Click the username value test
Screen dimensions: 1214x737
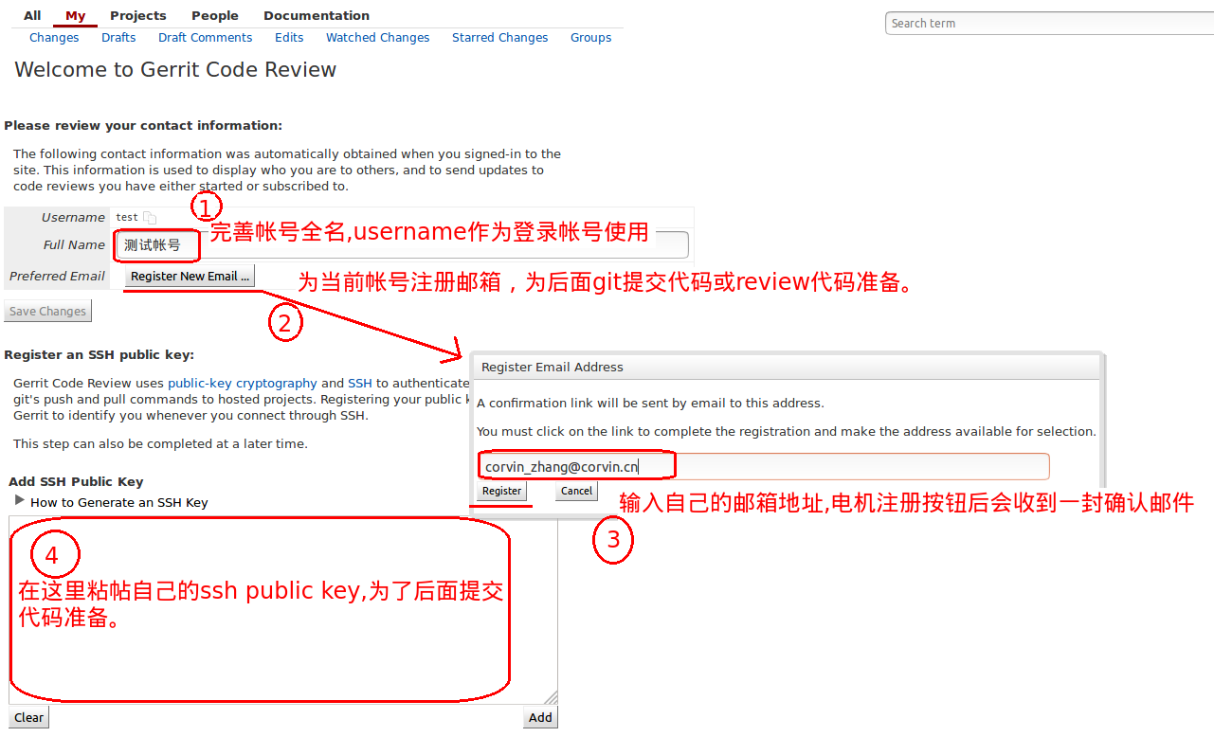pyautogui.click(x=127, y=218)
